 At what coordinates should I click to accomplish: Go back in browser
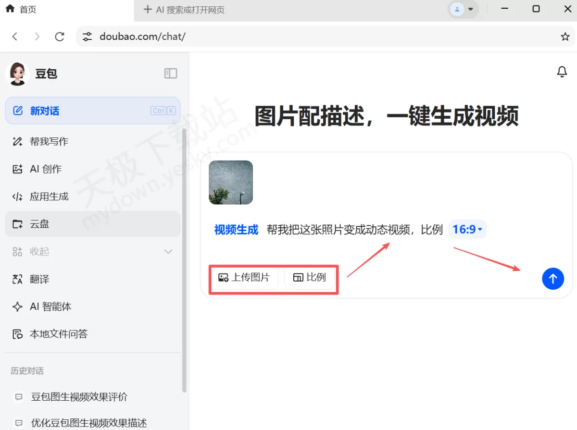pos(15,37)
